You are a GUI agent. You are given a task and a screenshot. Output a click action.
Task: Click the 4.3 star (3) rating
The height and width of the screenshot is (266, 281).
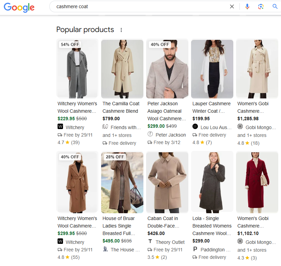coord(247,258)
